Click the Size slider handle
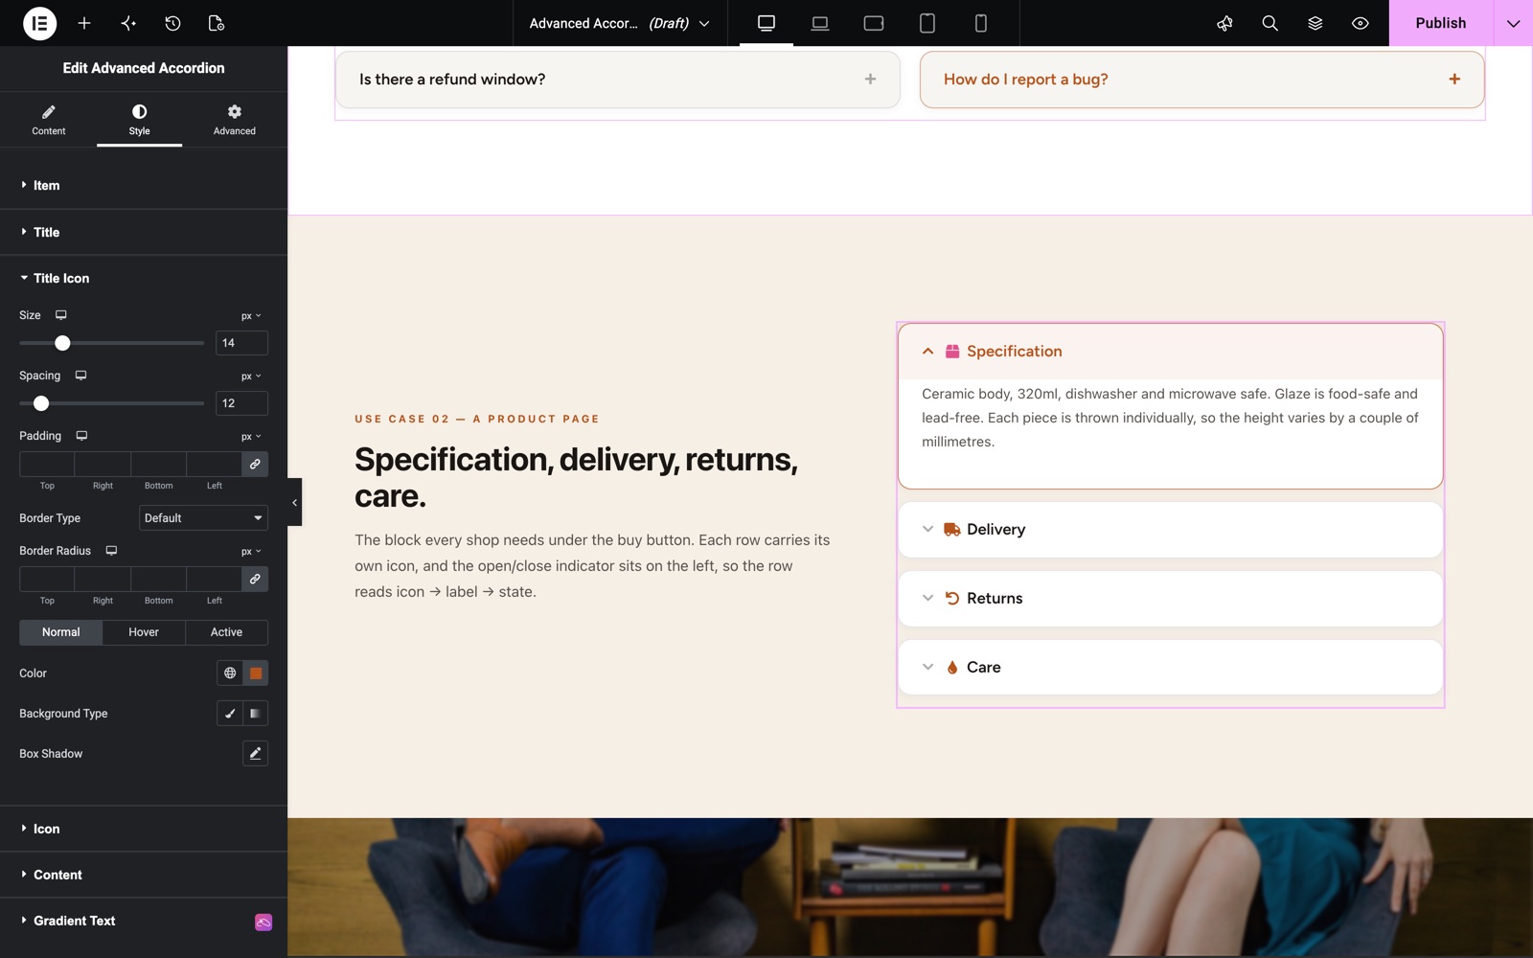This screenshot has width=1533, height=958. click(x=62, y=343)
